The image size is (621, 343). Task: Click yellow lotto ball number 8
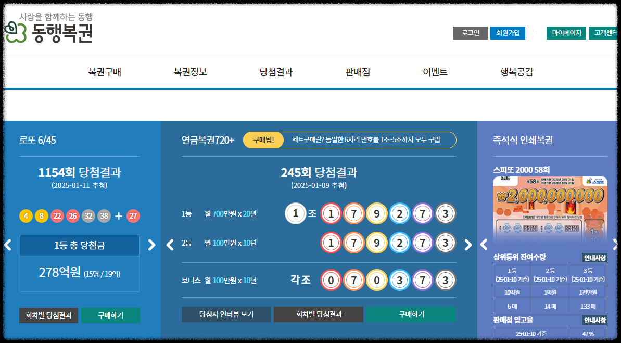click(41, 216)
